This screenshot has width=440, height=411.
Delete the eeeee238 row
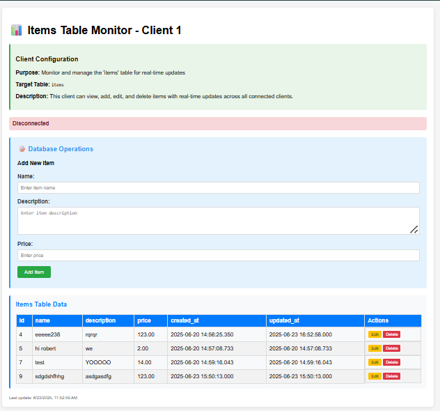coord(391,334)
